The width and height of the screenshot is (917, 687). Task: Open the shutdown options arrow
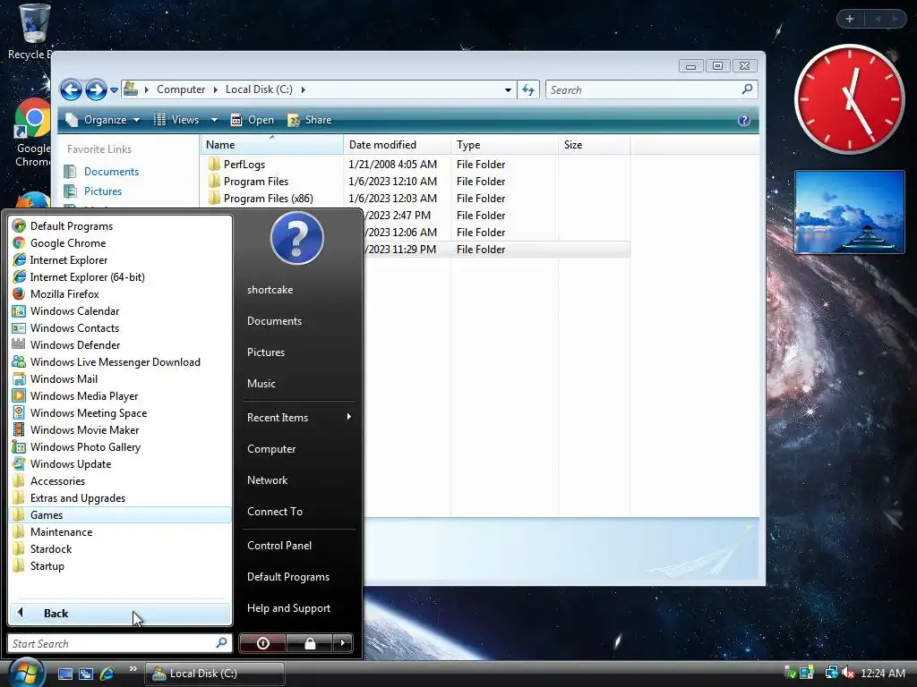click(x=343, y=643)
